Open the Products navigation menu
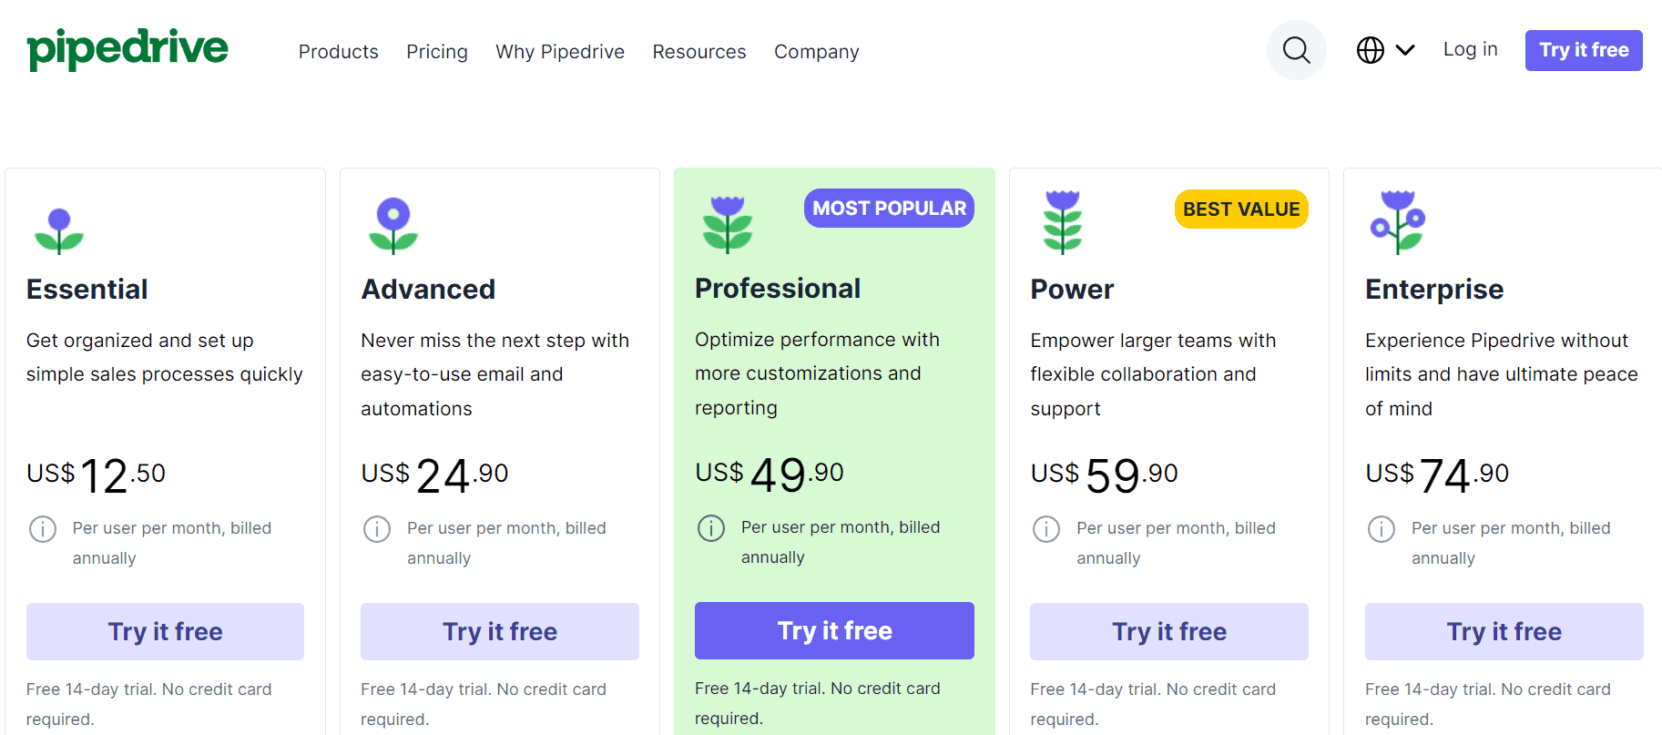This screenshot has height=735, width=1662. 338,52
